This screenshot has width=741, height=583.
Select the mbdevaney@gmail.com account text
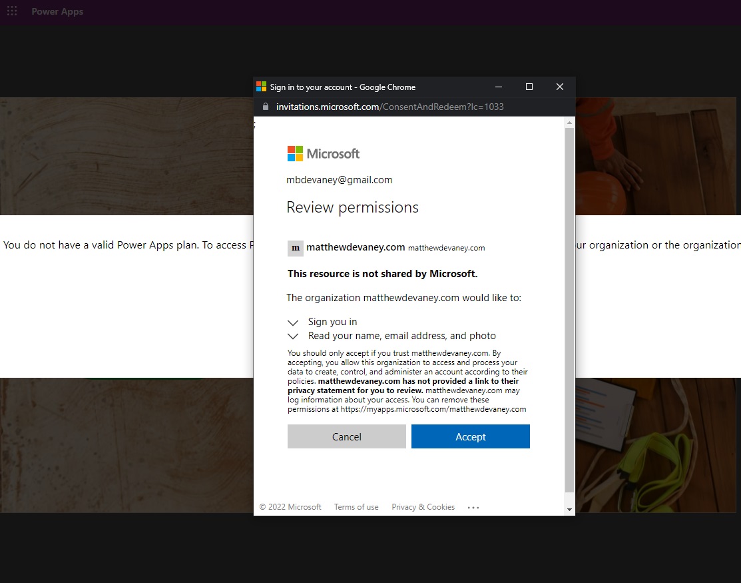[x=339, y=179]
